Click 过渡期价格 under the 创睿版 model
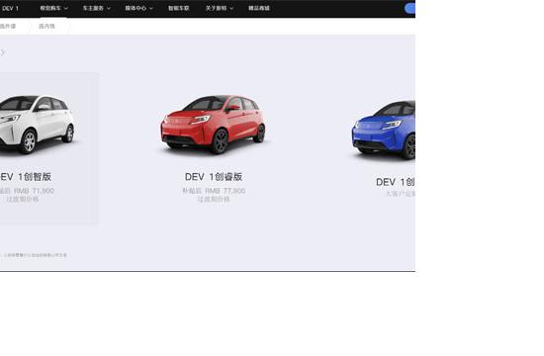Viewport: 544px width, 356px height. [x=214, y=199]
